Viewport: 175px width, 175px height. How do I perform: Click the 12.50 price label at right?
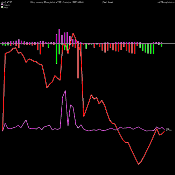(x=169, y=131)
